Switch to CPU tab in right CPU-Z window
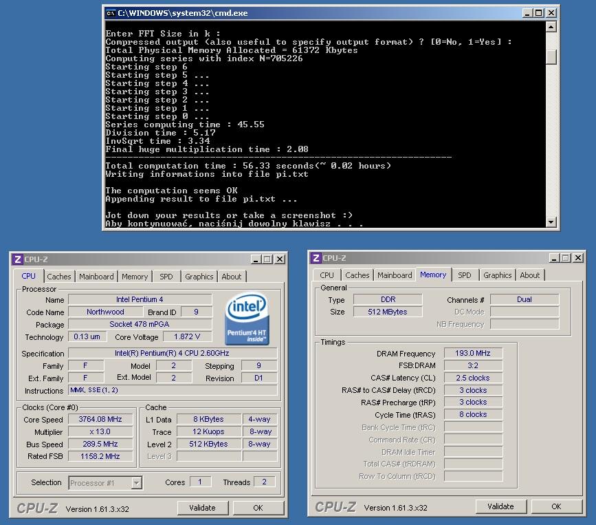The height and width of the screenshot is (525, 596). (327, 275)
